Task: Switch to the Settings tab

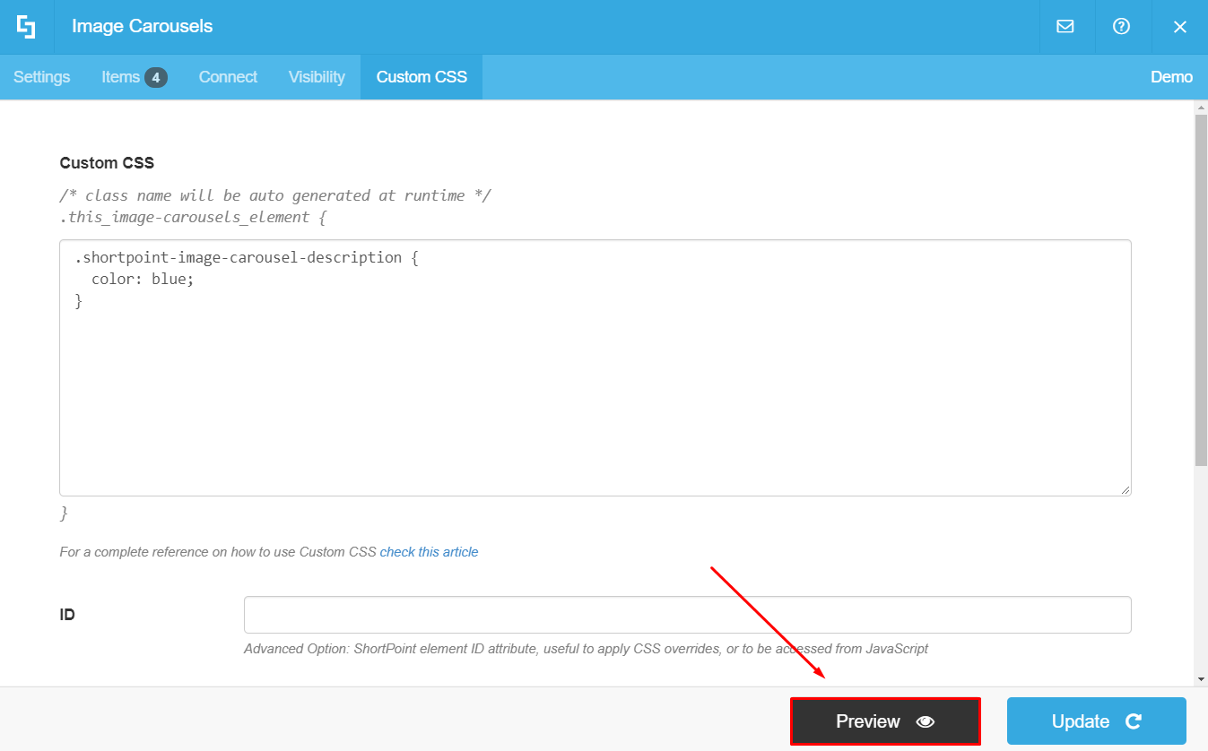Action: coord(41,77)
